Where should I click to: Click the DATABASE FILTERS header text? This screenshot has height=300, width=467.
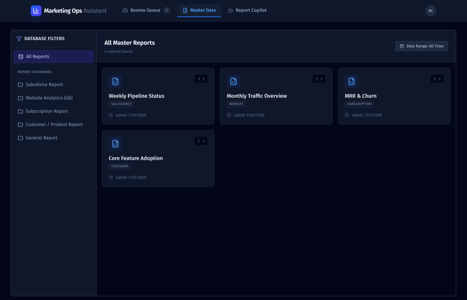(44, 39)
